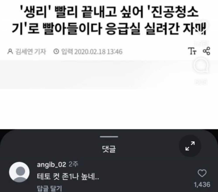Expand the comments sheet with the arrows icon
Screen dimensions: 218x192
coord(190,146)
